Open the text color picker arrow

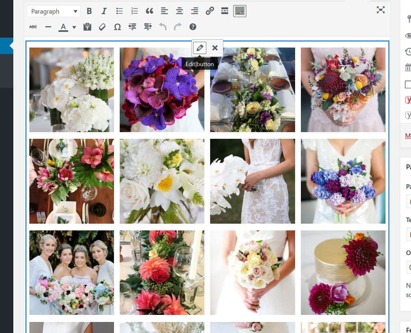[74, 27]
